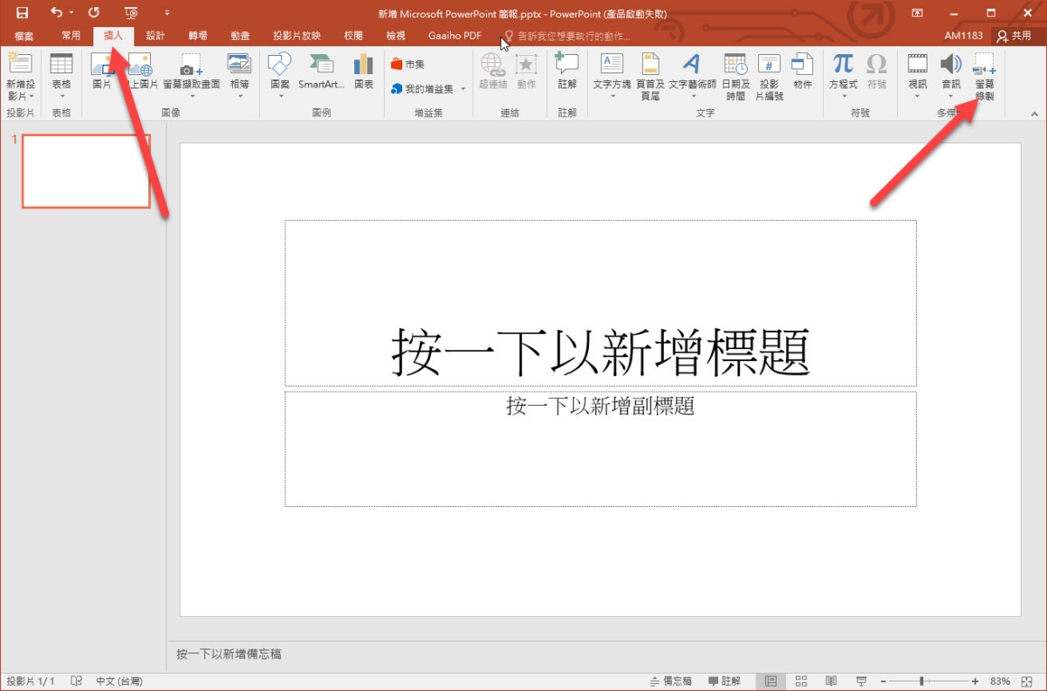Click the 共用 share button
This screenshot has width=1047, height=691.
point(1015,36)
